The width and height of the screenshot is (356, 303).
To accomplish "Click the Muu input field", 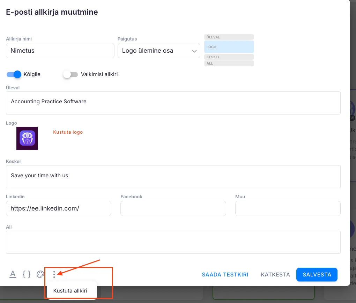I will pyautogui.click(x=288, y=208).
